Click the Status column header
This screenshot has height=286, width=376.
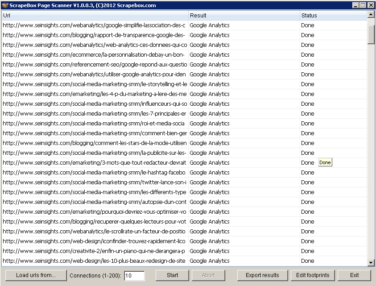[x=333, y=15]
